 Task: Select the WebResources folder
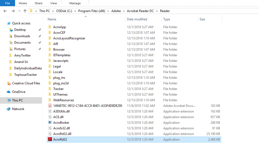pos(63,100)
